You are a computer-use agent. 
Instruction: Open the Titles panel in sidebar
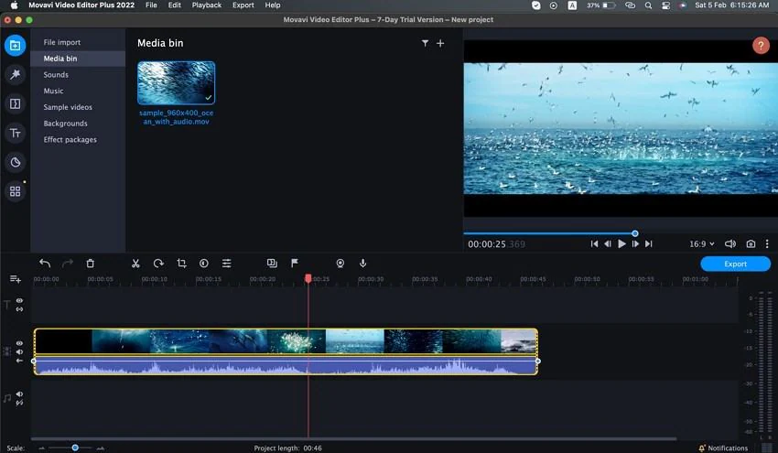coord(16,134)
